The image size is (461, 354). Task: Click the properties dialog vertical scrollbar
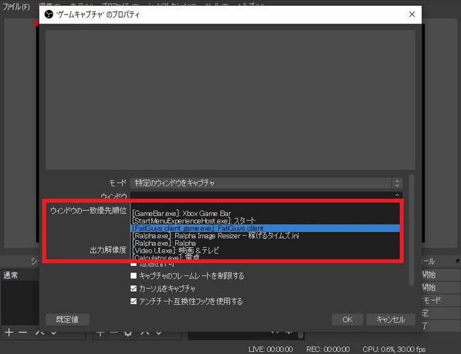coord(412,229)
